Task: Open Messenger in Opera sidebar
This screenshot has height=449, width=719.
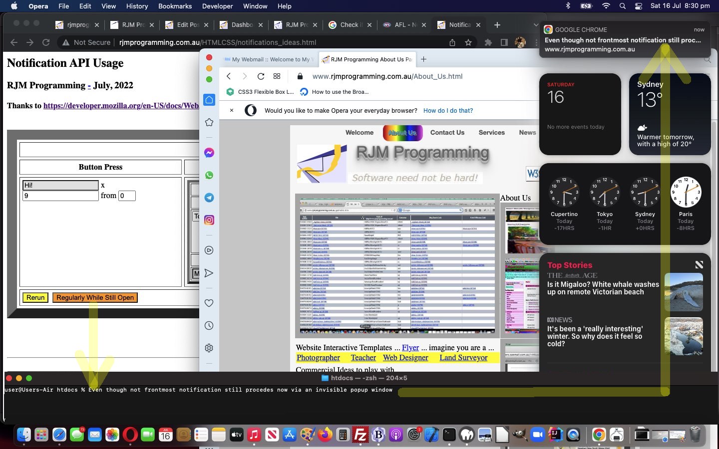Action: [209, 153]
